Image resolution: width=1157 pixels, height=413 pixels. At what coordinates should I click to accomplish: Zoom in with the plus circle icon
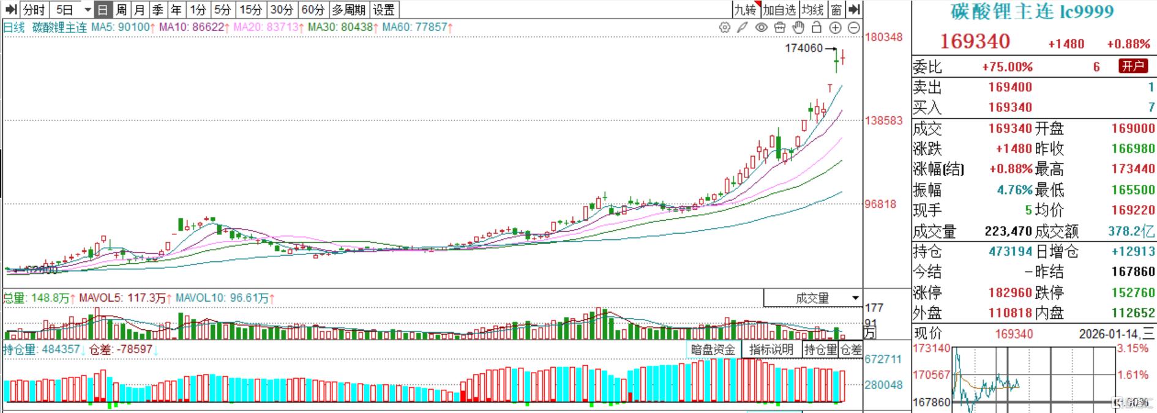pos(835,28)
